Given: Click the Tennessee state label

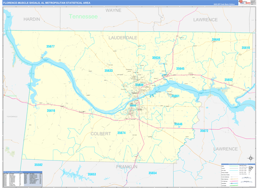Looking at the screenshot, I should (x=83, y=16).
